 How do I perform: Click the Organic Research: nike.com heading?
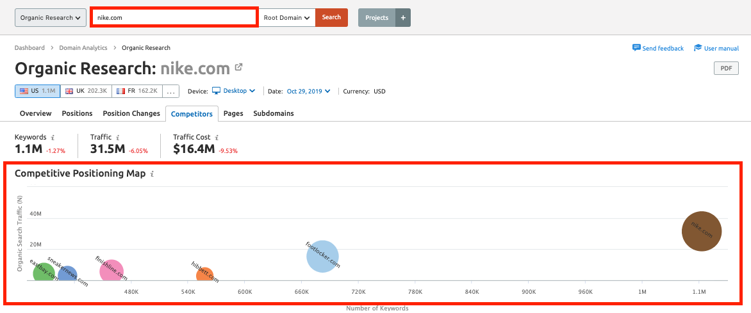click(x=122, y=68)
